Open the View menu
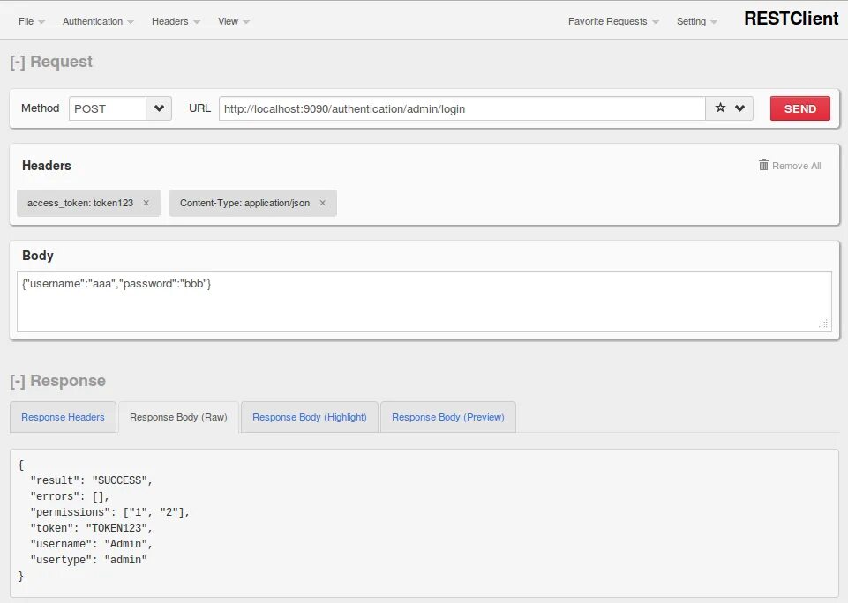Screen dimensions: 848x603 coord(233,21)
